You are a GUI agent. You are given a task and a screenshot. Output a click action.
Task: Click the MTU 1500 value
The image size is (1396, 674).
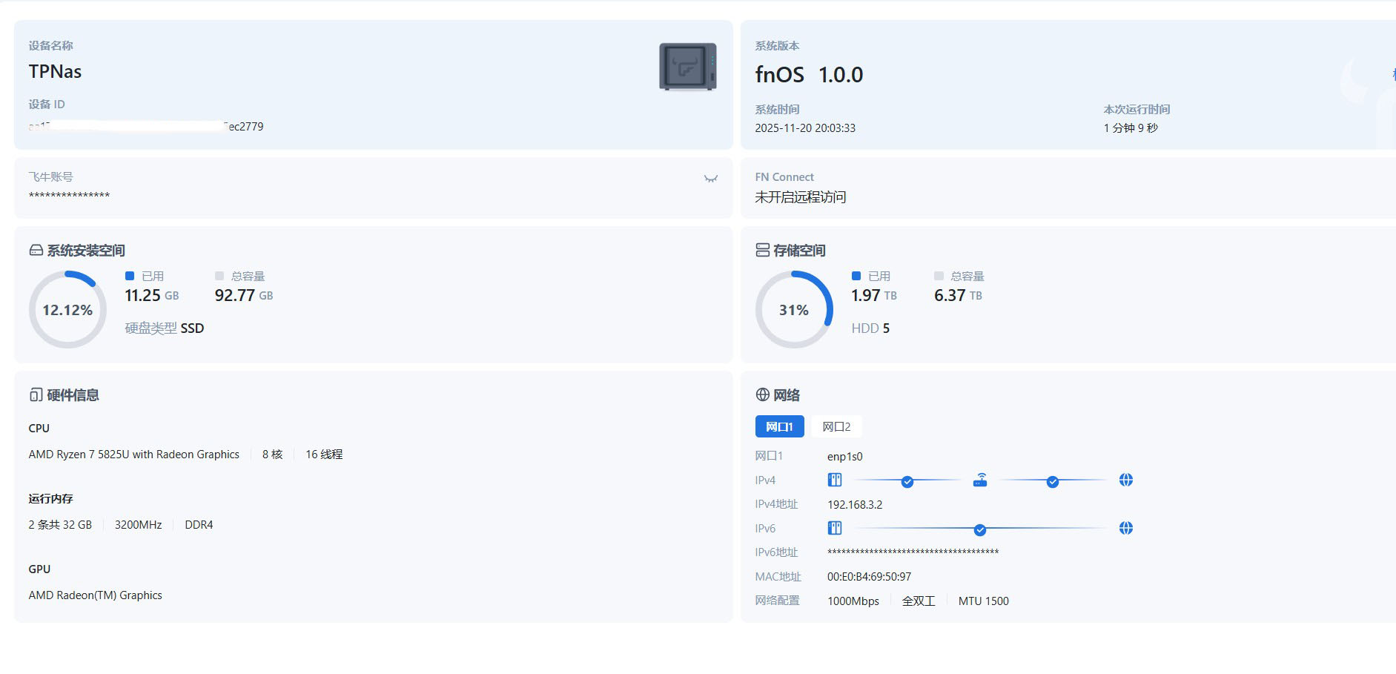pyautogui.click(x=983, y=601)
